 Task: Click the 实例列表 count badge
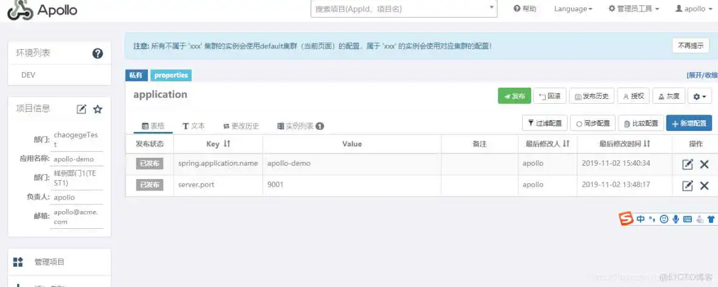320,126
